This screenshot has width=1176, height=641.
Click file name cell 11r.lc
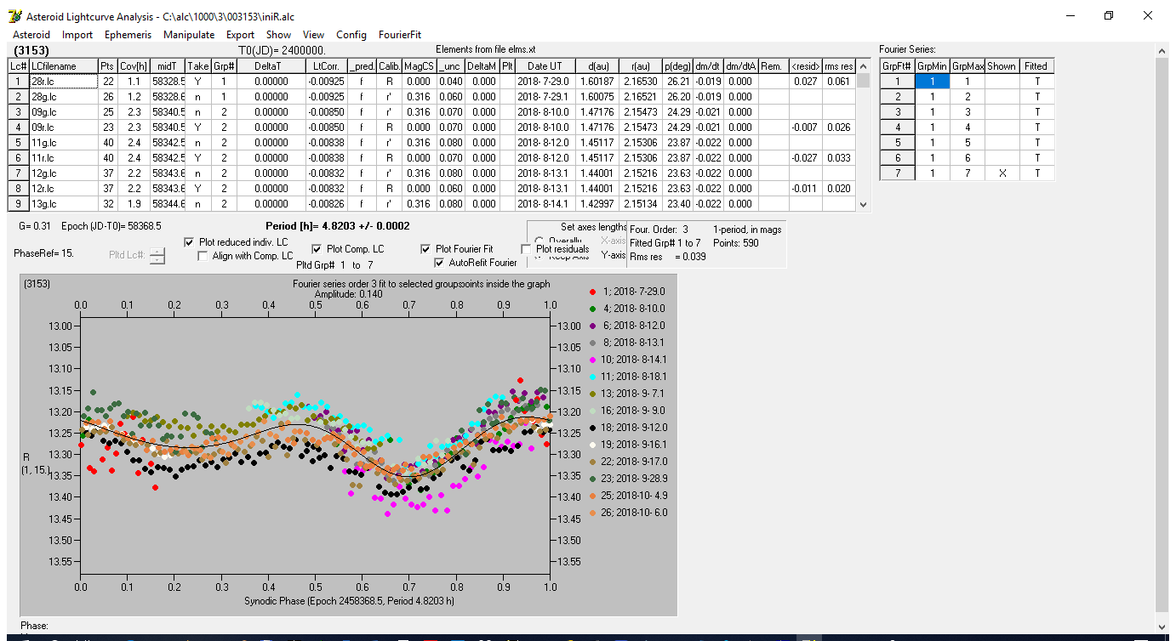pos(63,157)
